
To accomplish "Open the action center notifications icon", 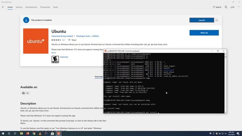I will 238,133.
